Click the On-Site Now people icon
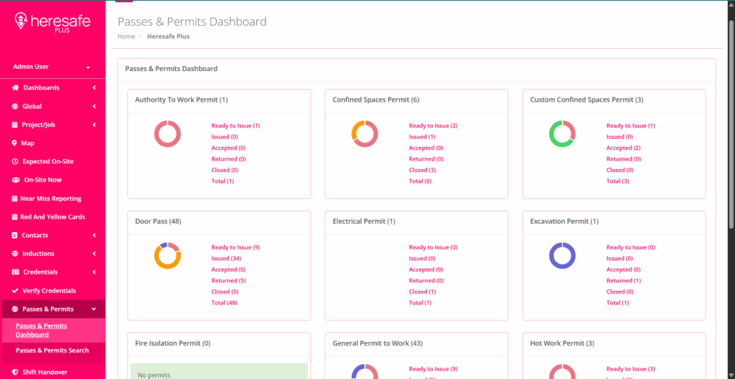Image resolution: width=735 pixels, height=379 pixels. pos(16,180)
